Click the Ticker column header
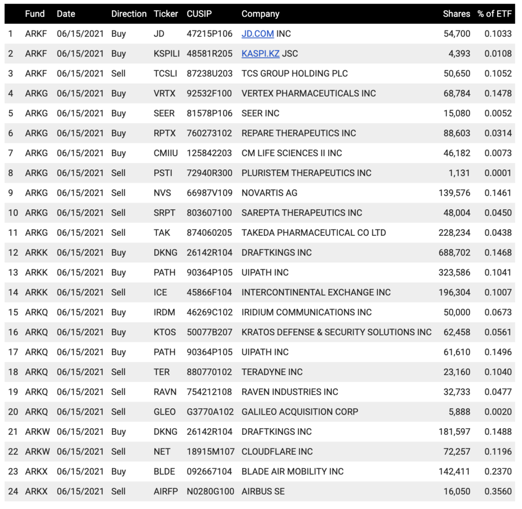 (166, 14)
